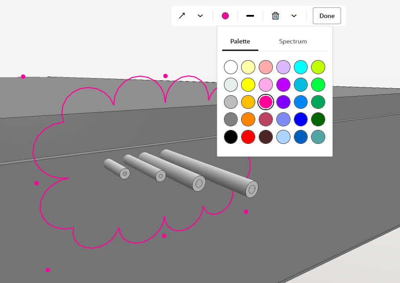
Task: Pick the teal swatch
Action: point(318,137)
